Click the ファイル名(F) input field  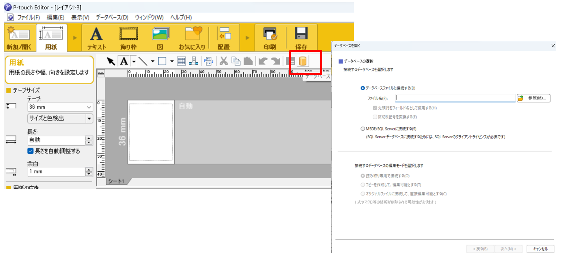[x=455, y=98]
